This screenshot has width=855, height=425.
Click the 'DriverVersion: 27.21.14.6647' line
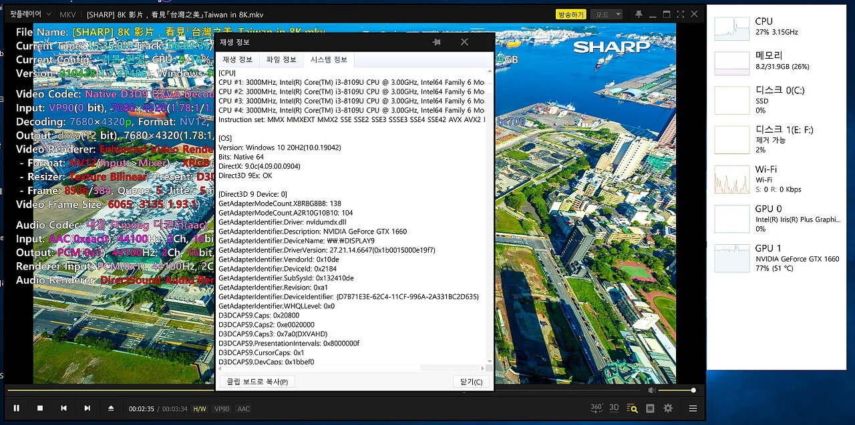click(327, 250)
